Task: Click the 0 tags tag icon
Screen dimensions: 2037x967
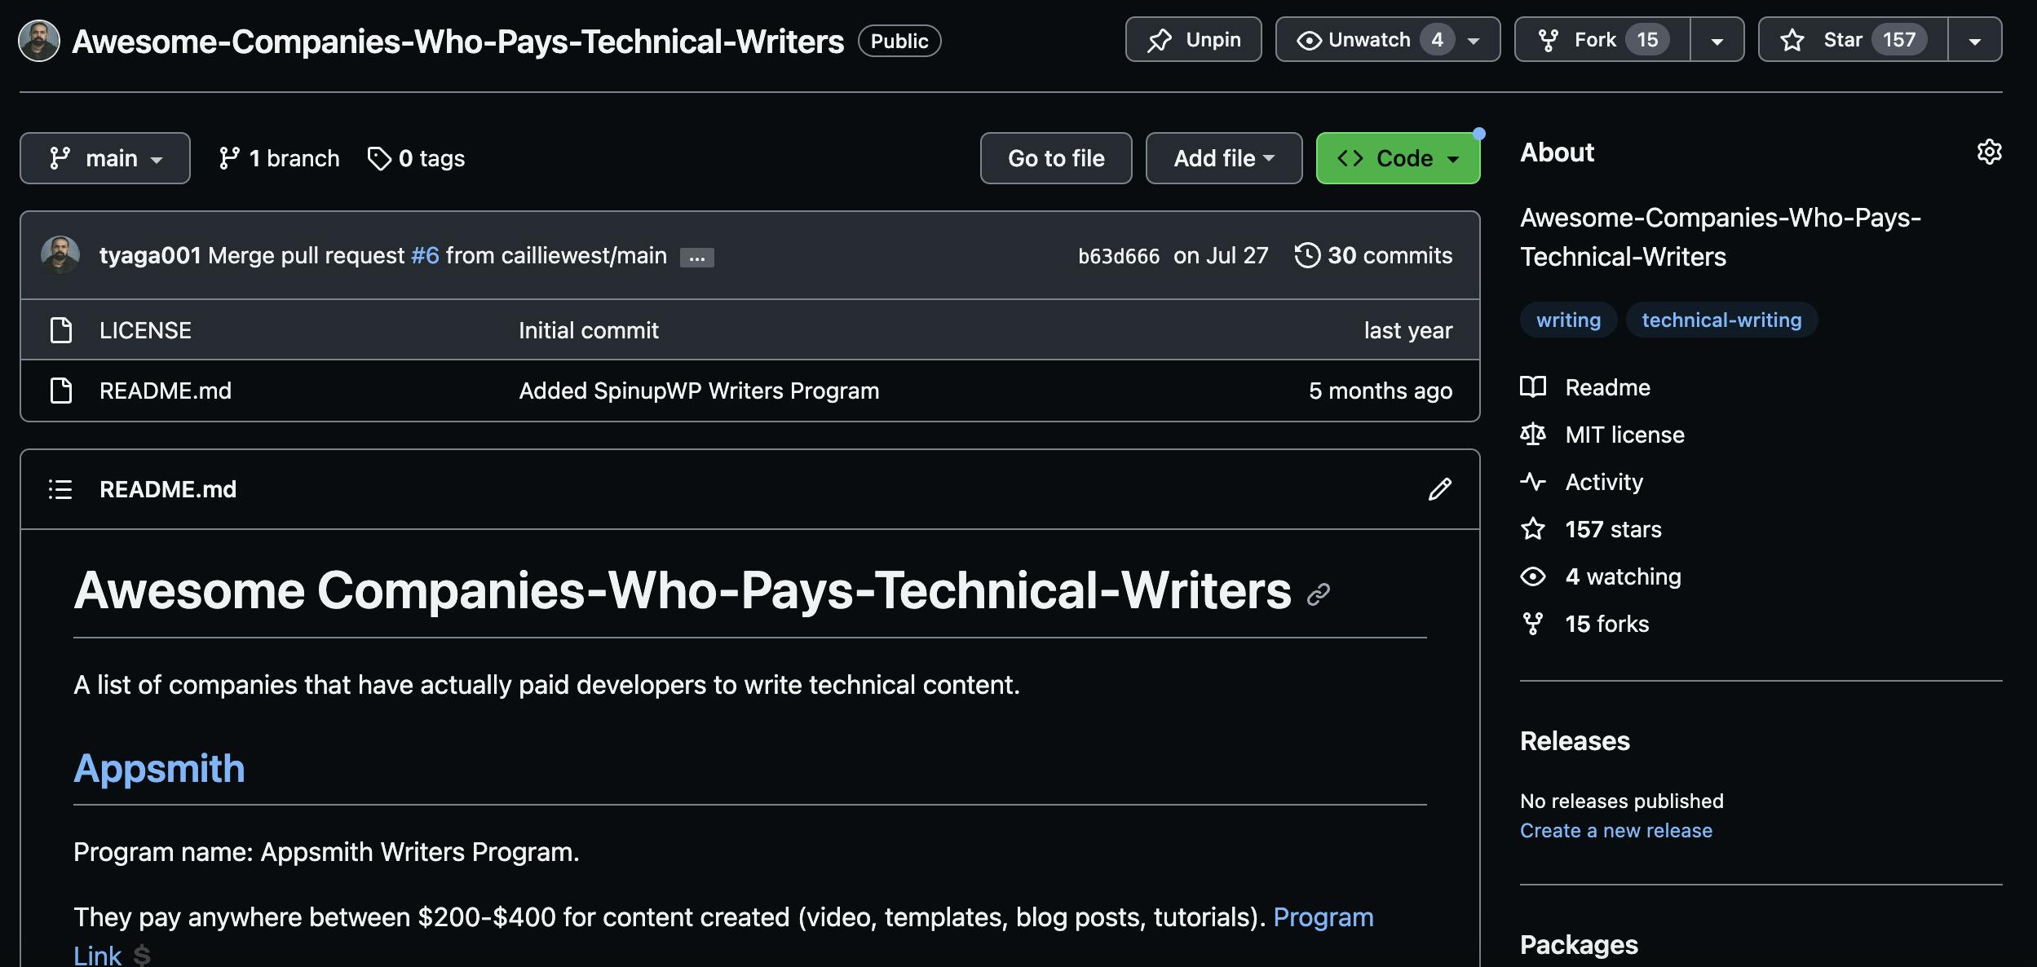Action: click(379, 158)
